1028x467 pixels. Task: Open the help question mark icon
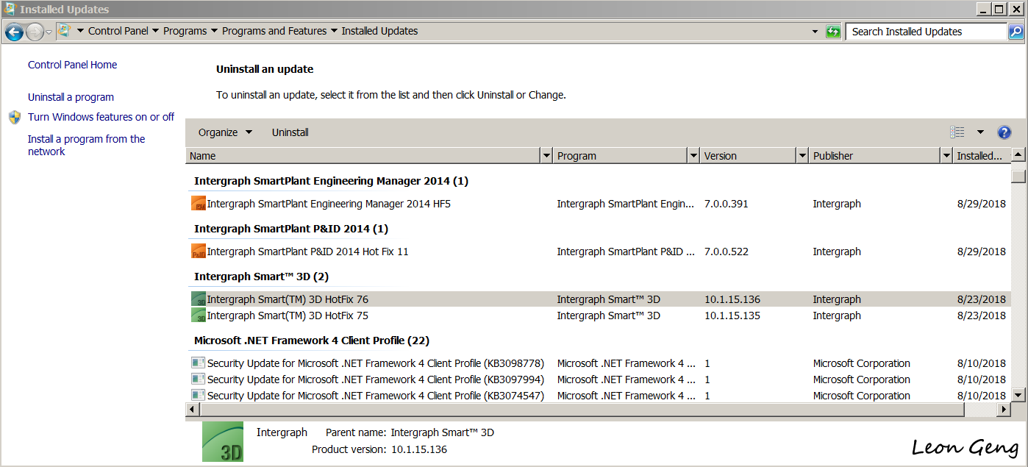(1004, 132)
